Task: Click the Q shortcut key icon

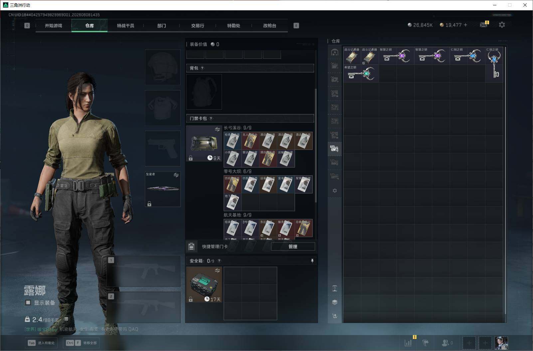Action: tap(27, 26)
